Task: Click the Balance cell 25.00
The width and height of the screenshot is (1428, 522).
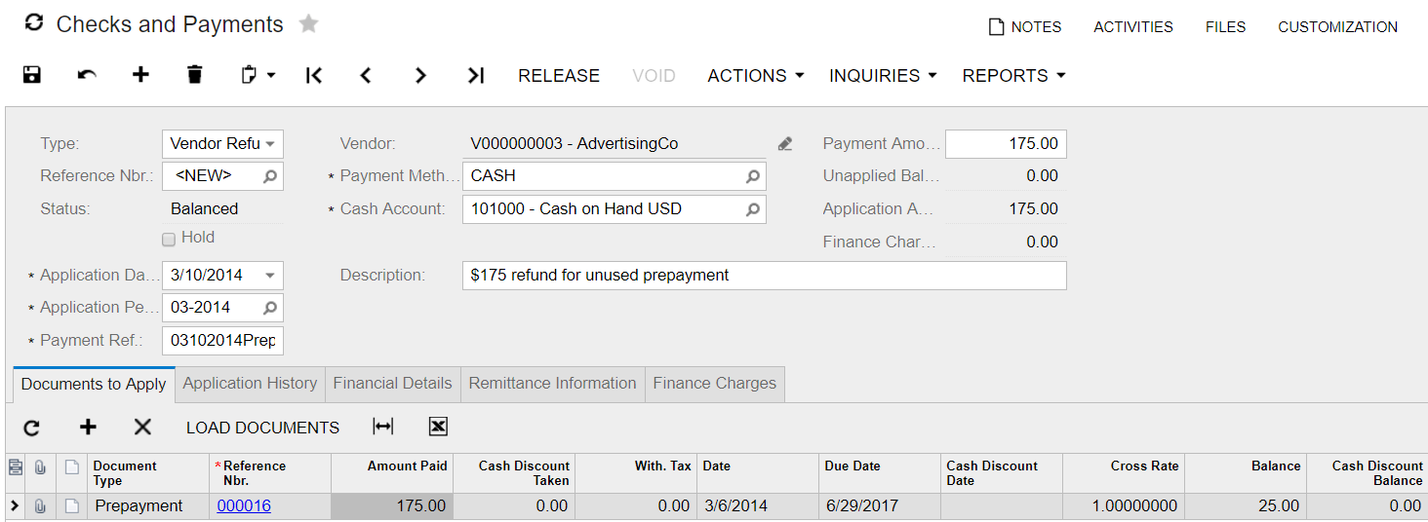Action: pyautogui.click(x=1246, y=506)
